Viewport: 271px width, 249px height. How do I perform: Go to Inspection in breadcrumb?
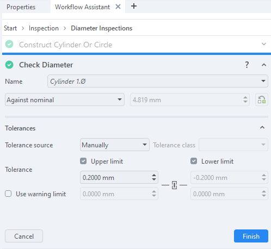tap(44, 28)
